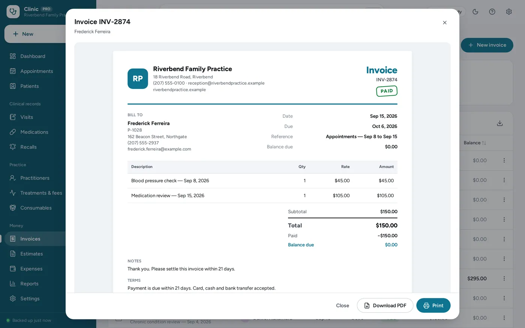Image resolution: width=525 pixels, height=328 pixels.
Task: Open Recalls using the bell icon
Action: click(13, 147)
